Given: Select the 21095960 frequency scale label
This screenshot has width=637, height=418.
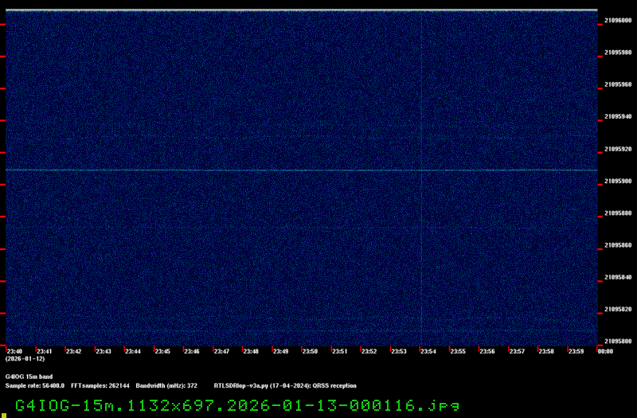Looking at the screenshot, I should click(x=619, y=84).
